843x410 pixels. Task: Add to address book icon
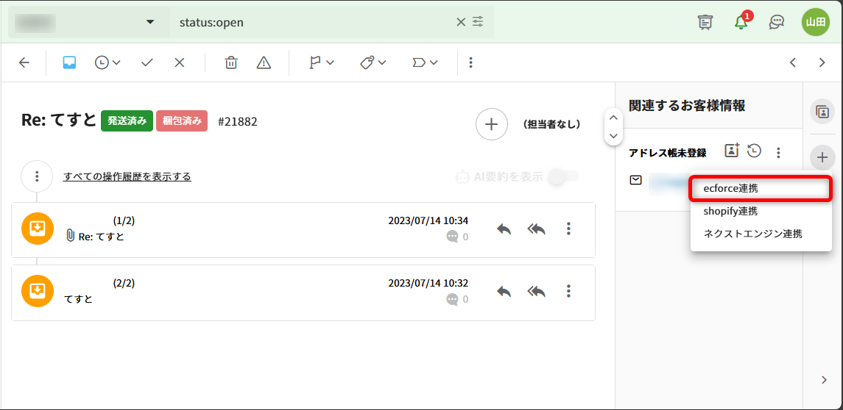click(x=731, y=151)
